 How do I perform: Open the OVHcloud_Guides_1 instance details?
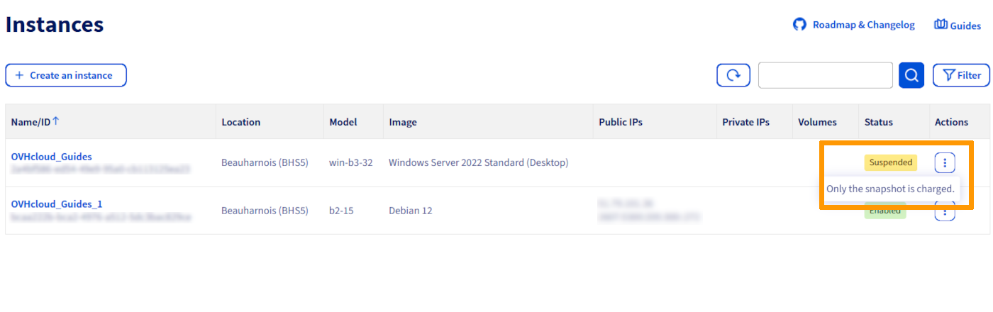tap(57, 204)
